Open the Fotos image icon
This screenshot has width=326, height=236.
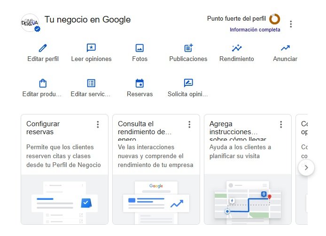pyautogui.click(x=140, y=48)
